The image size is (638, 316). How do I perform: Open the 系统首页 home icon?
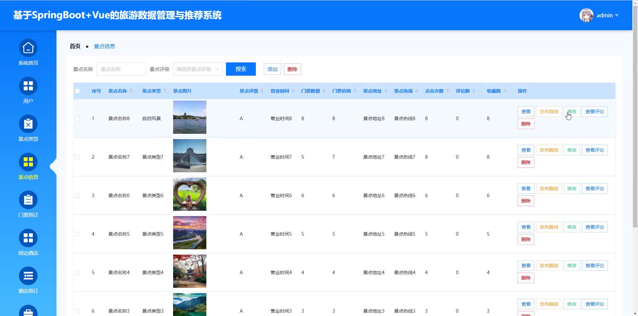tap(28, 48)
